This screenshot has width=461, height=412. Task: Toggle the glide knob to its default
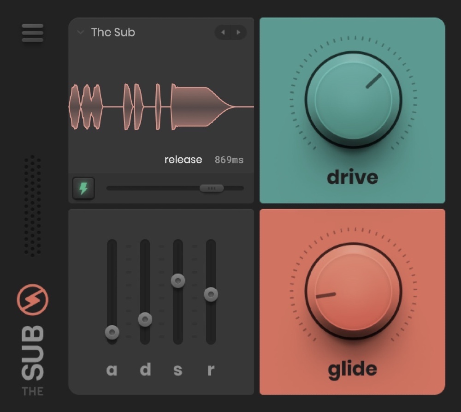click(353, 291)
